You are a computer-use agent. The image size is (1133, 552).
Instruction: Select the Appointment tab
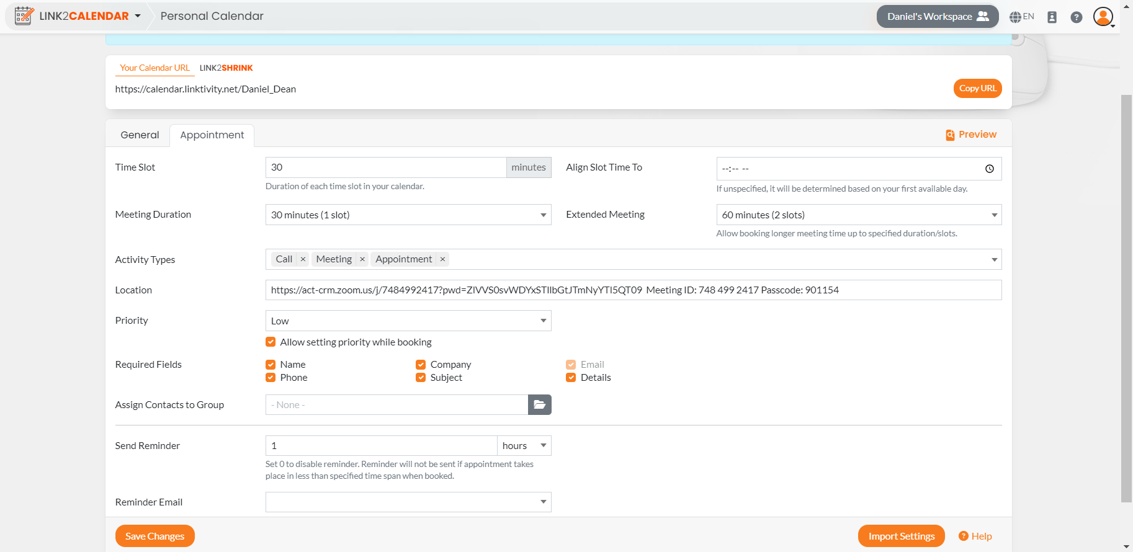pyautogui.click(x=212, y=135)
